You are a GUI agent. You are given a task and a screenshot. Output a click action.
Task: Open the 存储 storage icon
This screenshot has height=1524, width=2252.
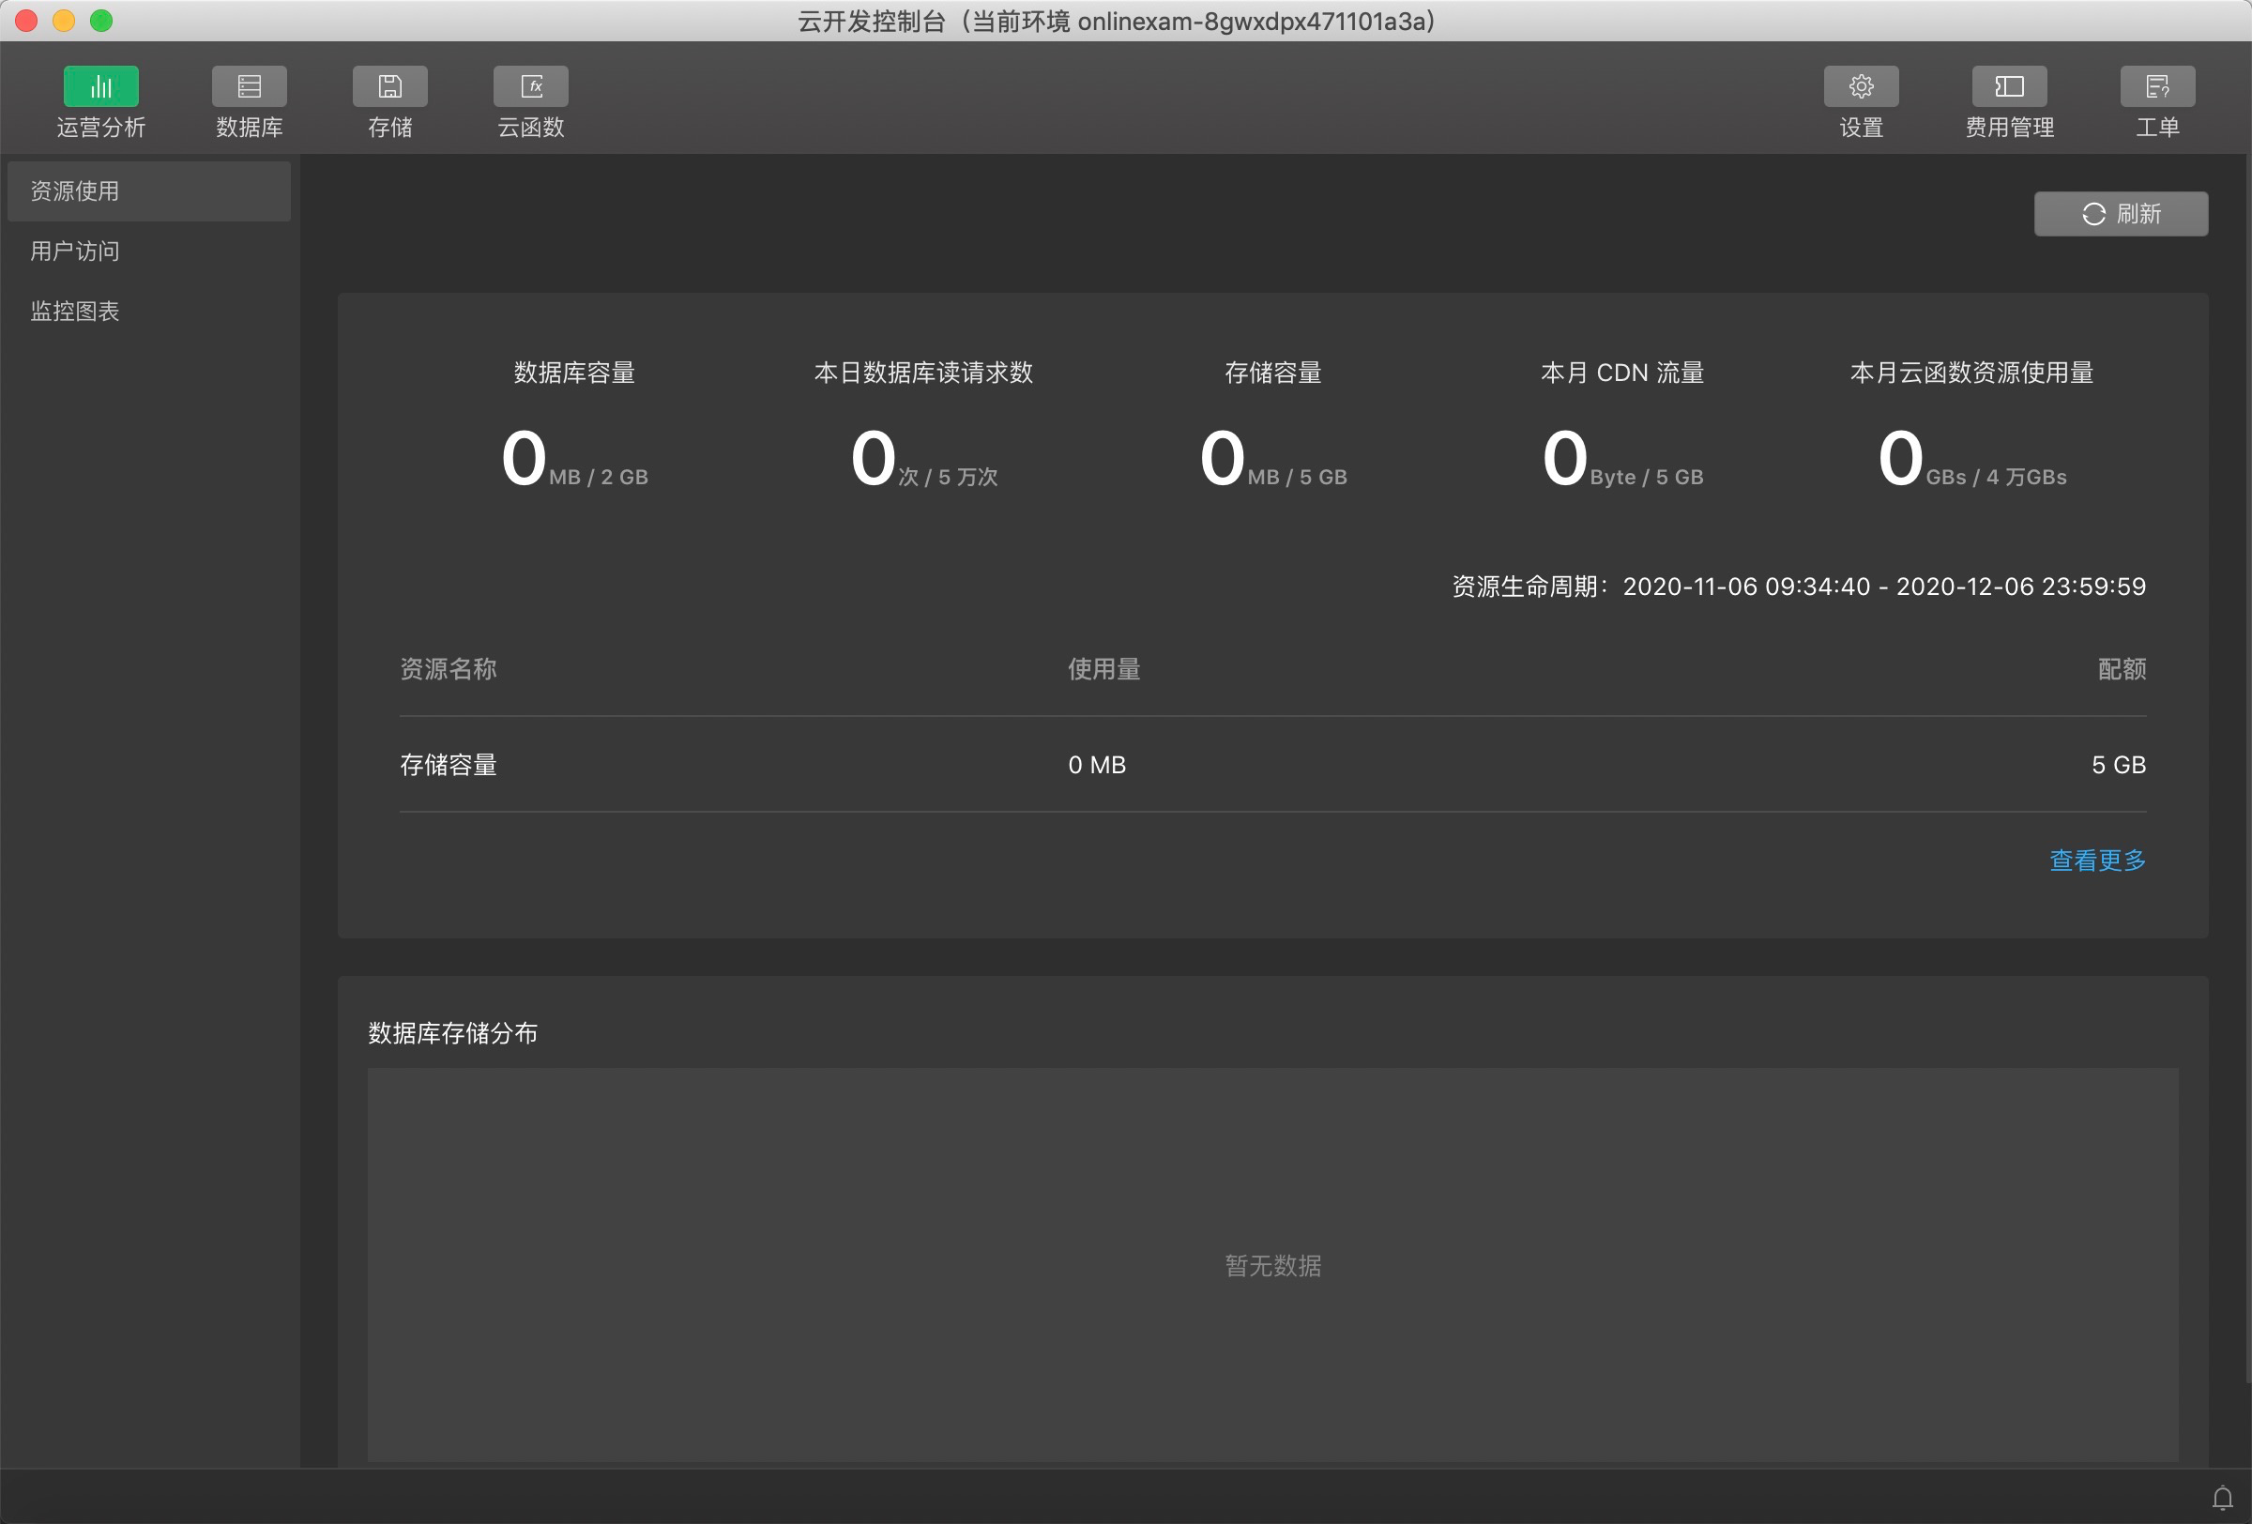click(389, 87)
